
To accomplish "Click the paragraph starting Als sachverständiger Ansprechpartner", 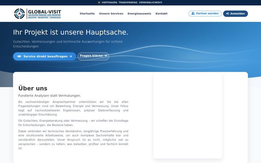I will (73, 108).
